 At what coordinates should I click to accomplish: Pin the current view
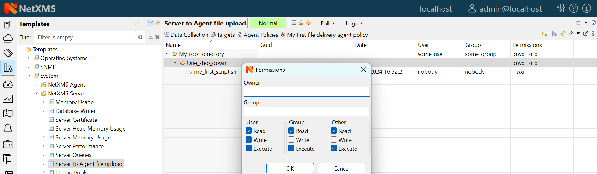click(x=571, y=34)
